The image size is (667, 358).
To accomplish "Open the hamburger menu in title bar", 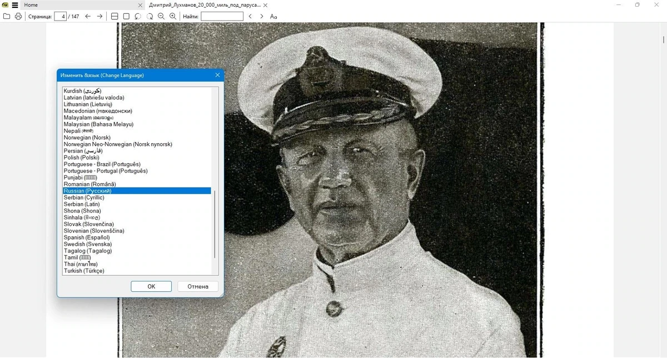I will tap(15, 5).
